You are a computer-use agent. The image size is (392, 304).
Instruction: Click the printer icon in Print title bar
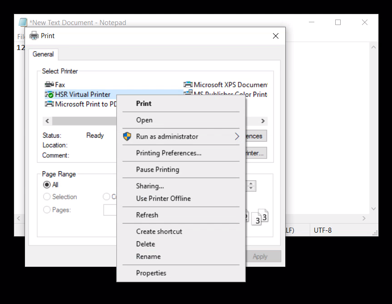(x=34, y=36)
